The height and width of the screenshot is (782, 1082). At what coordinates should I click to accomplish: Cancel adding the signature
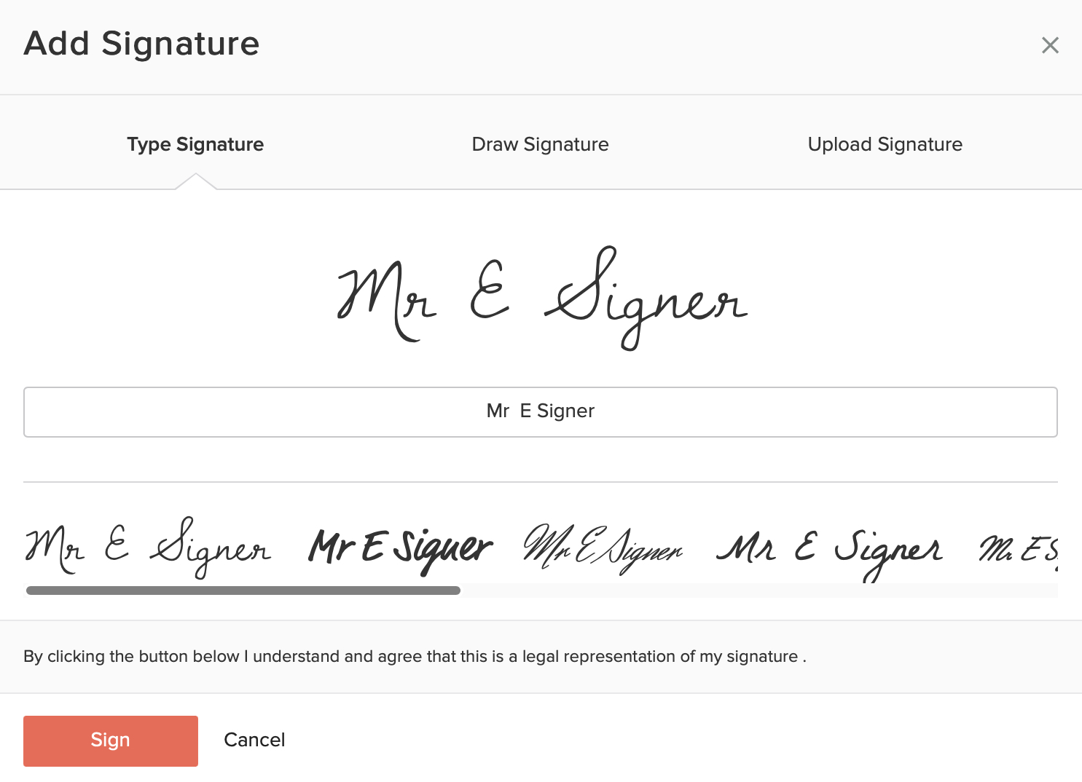tap(254, 740)
